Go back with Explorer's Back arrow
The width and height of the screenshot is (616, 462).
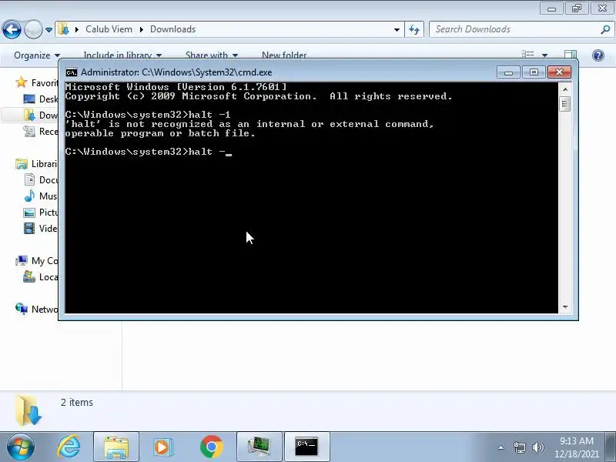(12, 29)
